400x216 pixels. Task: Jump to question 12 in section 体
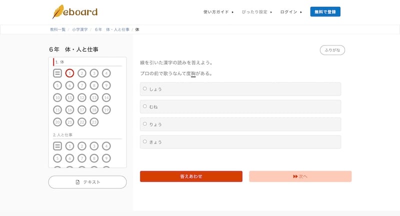pos(82,97)
